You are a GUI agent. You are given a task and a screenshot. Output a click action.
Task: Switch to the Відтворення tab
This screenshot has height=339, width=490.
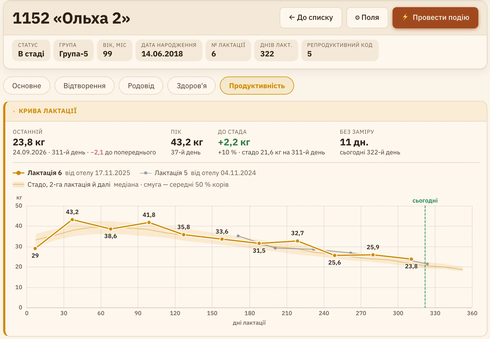pyautogui.click(x=84, y=86)
